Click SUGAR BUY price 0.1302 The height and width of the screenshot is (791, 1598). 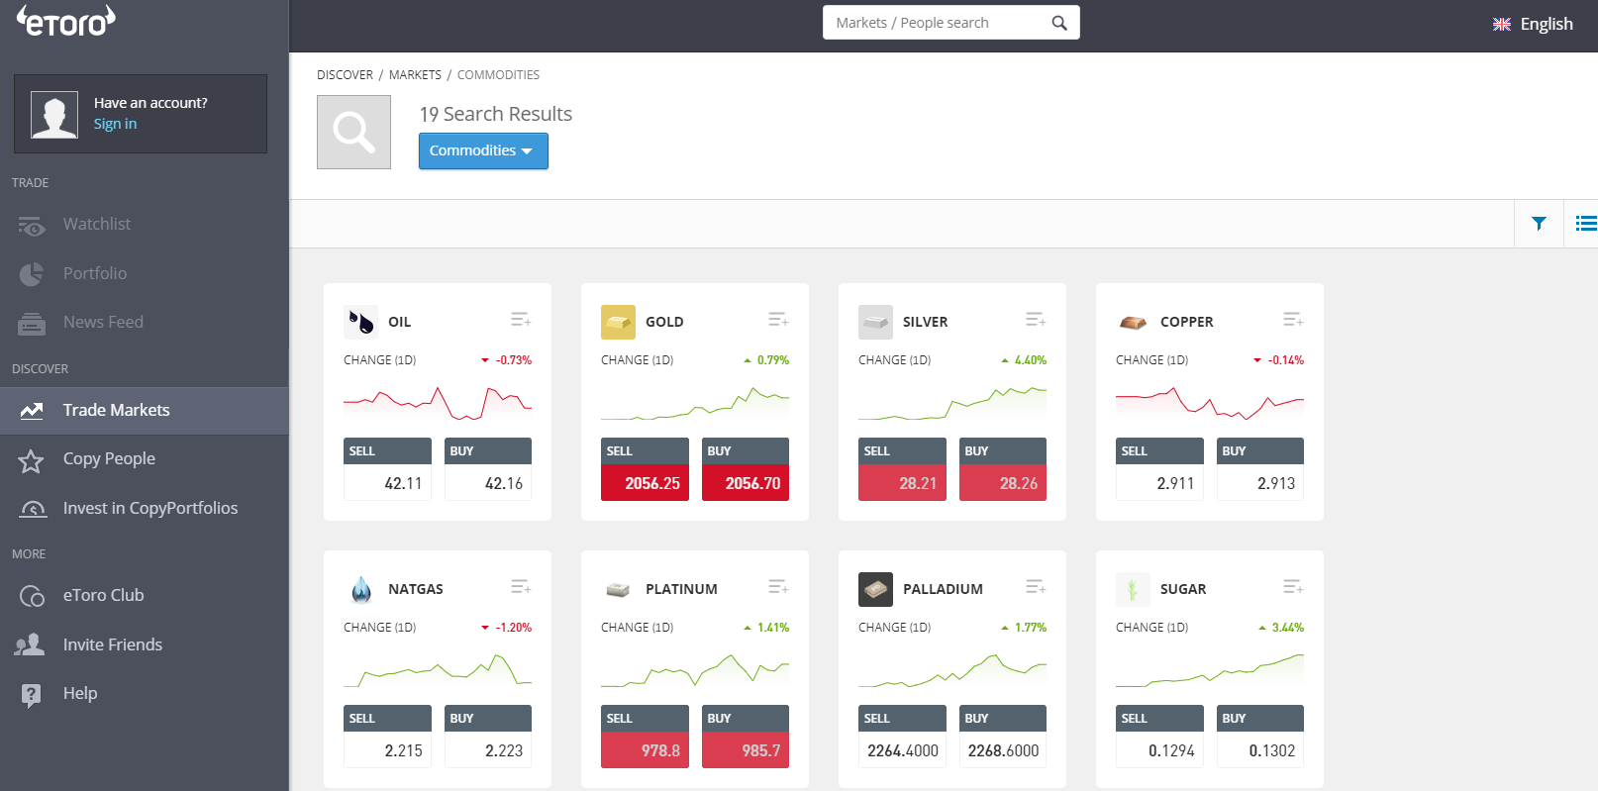(x=1260, y=750)
